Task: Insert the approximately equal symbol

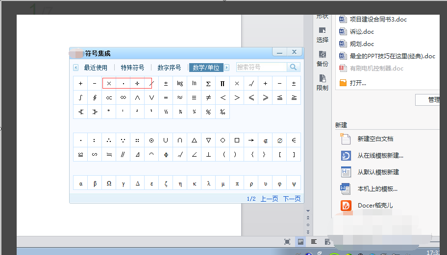Action: [180, 97]
